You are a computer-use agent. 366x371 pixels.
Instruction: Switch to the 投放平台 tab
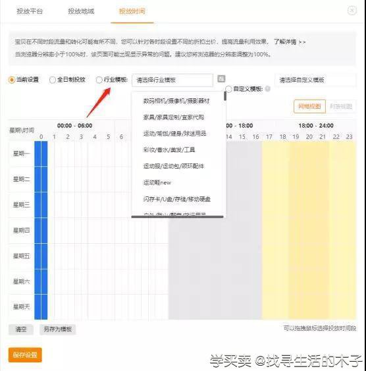30,11
